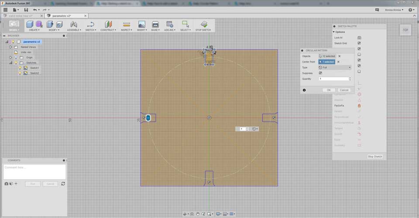The height and width of the screenshot is (218, 419).
Task: Collapse the Sketches folder
Action: click(x=10, y=63)
